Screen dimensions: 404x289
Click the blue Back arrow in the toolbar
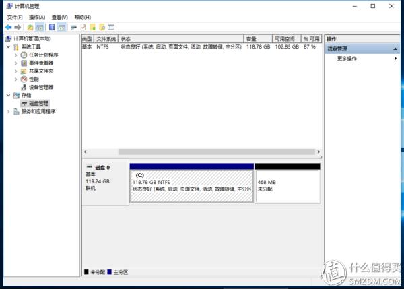pos(9,27)
